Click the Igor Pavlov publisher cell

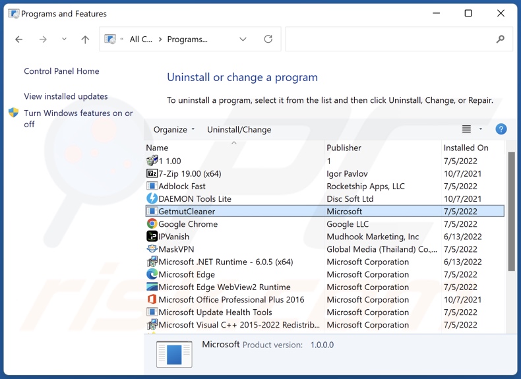click(347, 174)
